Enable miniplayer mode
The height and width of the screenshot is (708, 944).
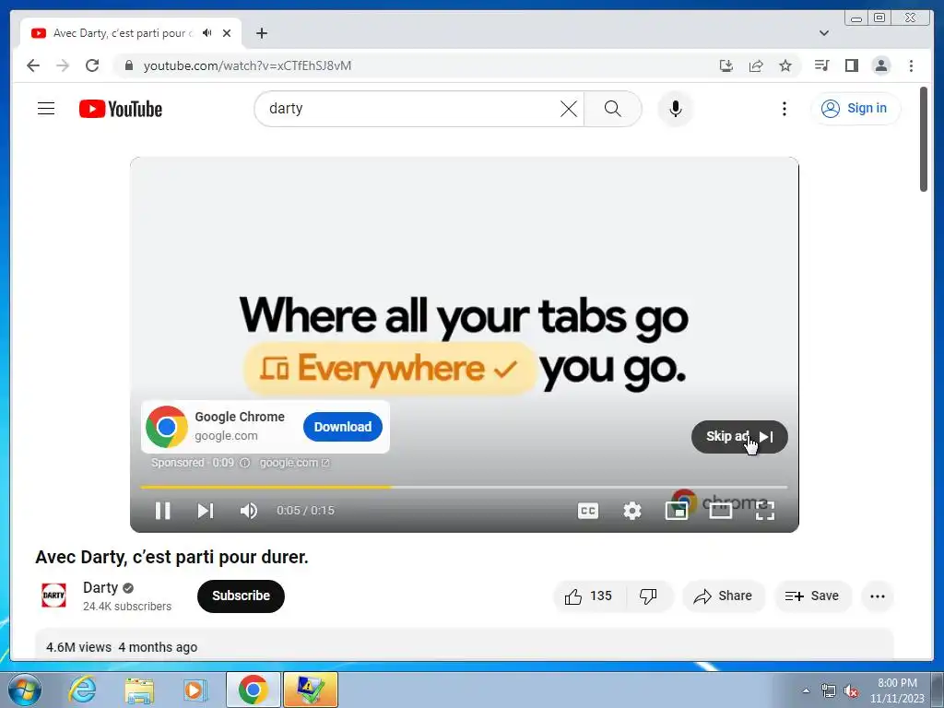point(676,511)
